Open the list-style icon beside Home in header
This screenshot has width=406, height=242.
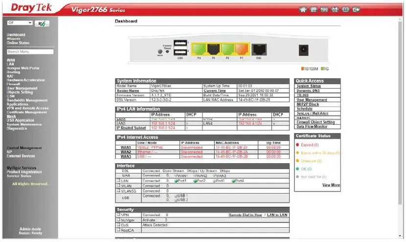click(x=313, y=10)
